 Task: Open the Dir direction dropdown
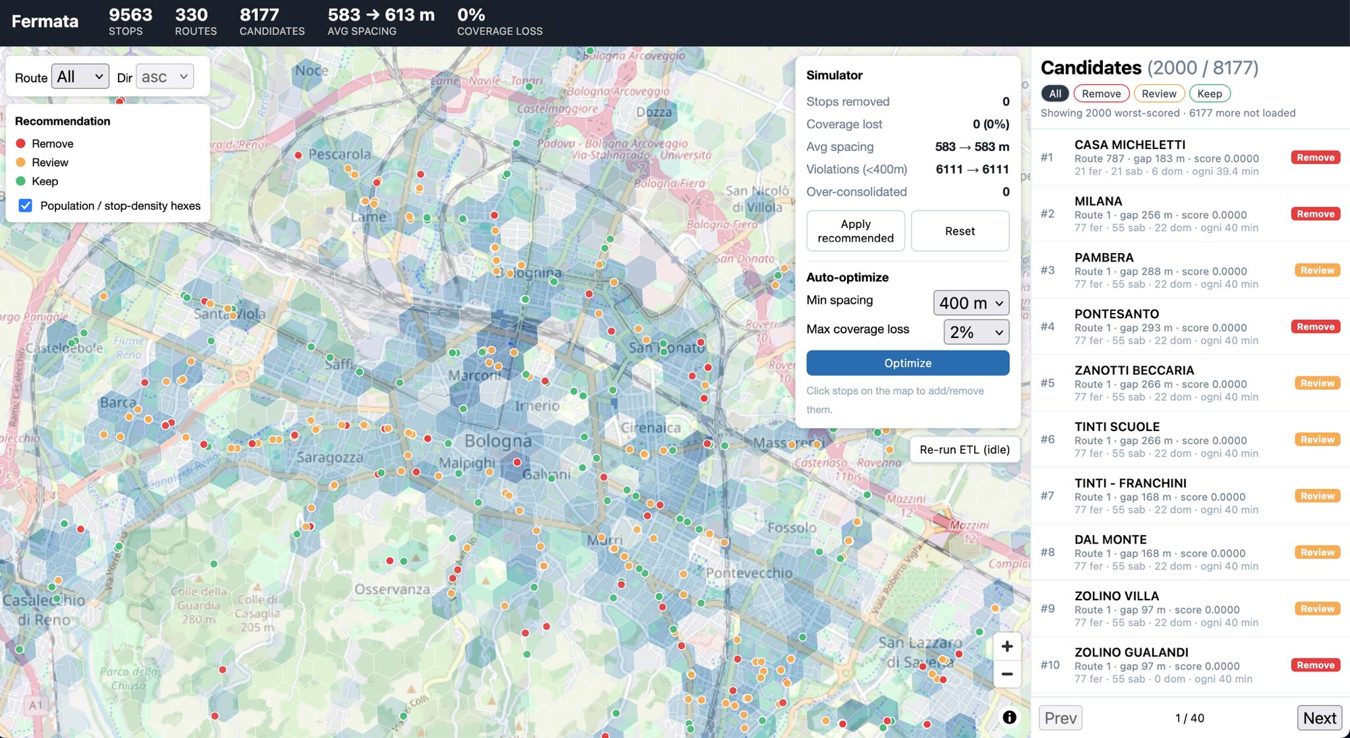point(165,77)
